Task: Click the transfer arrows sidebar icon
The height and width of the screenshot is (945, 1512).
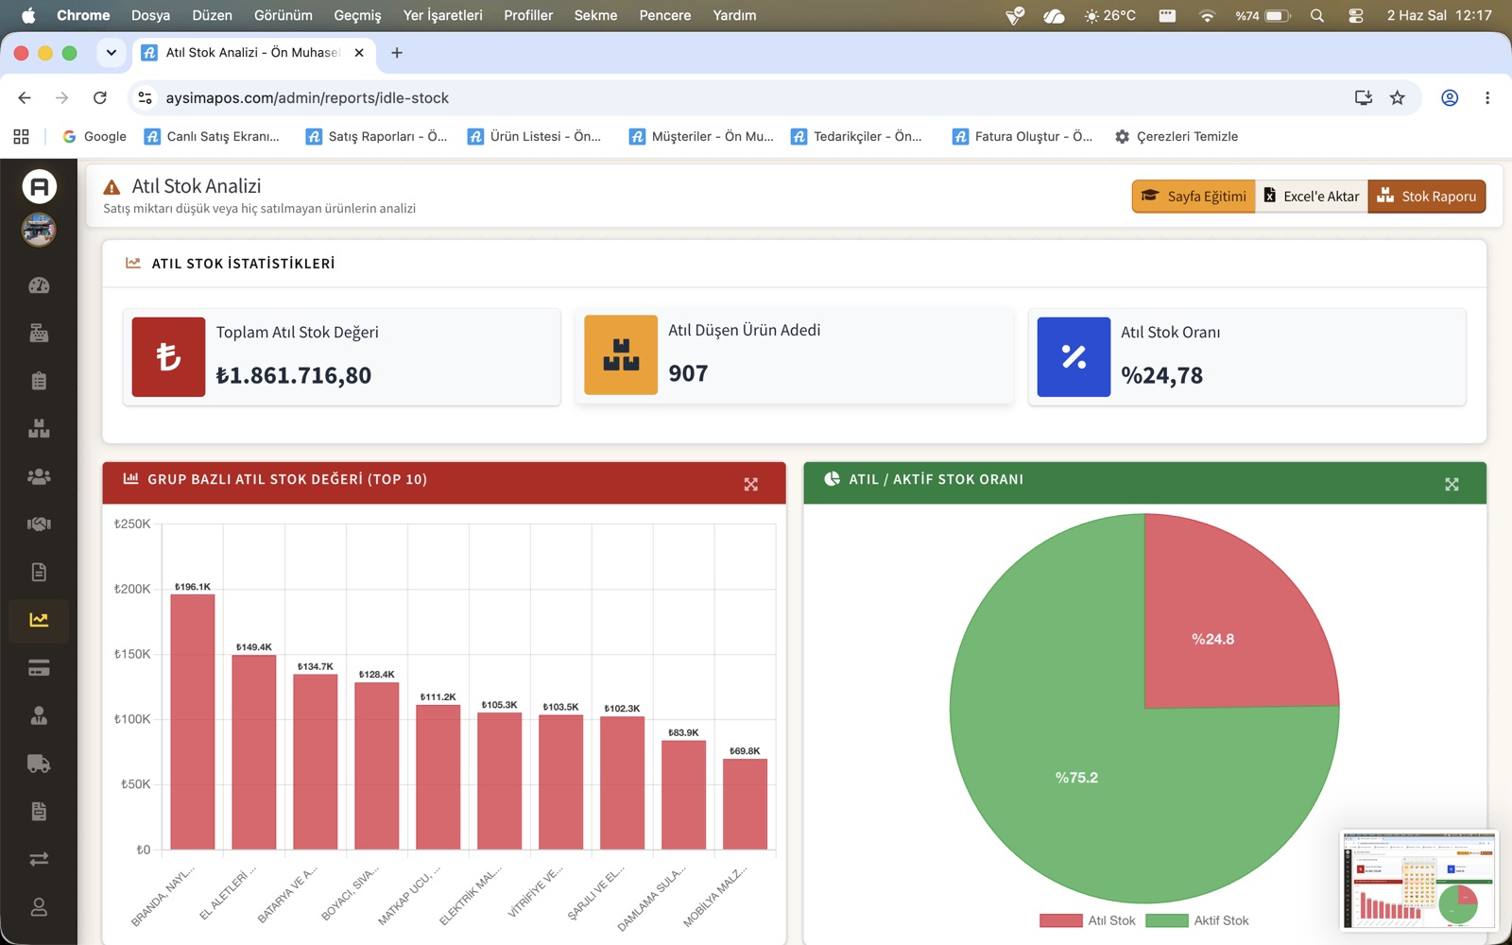Action: click(39, 859)
